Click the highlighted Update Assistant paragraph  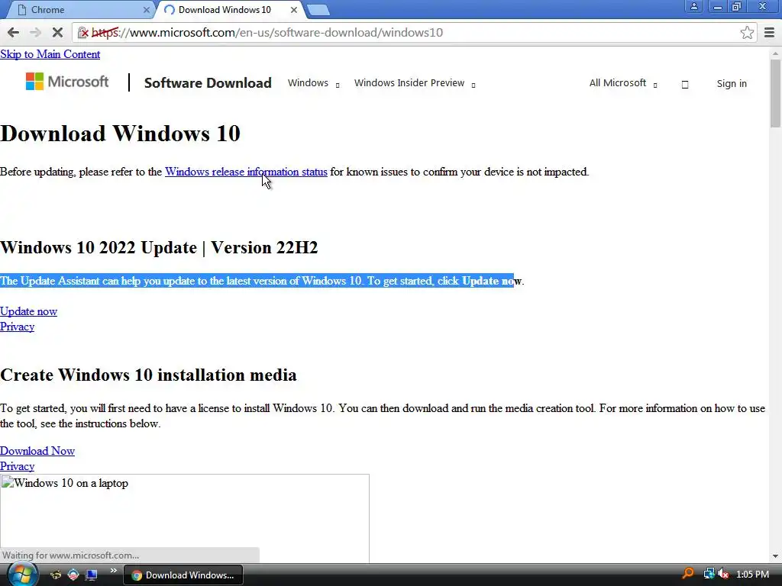point(262,281)
